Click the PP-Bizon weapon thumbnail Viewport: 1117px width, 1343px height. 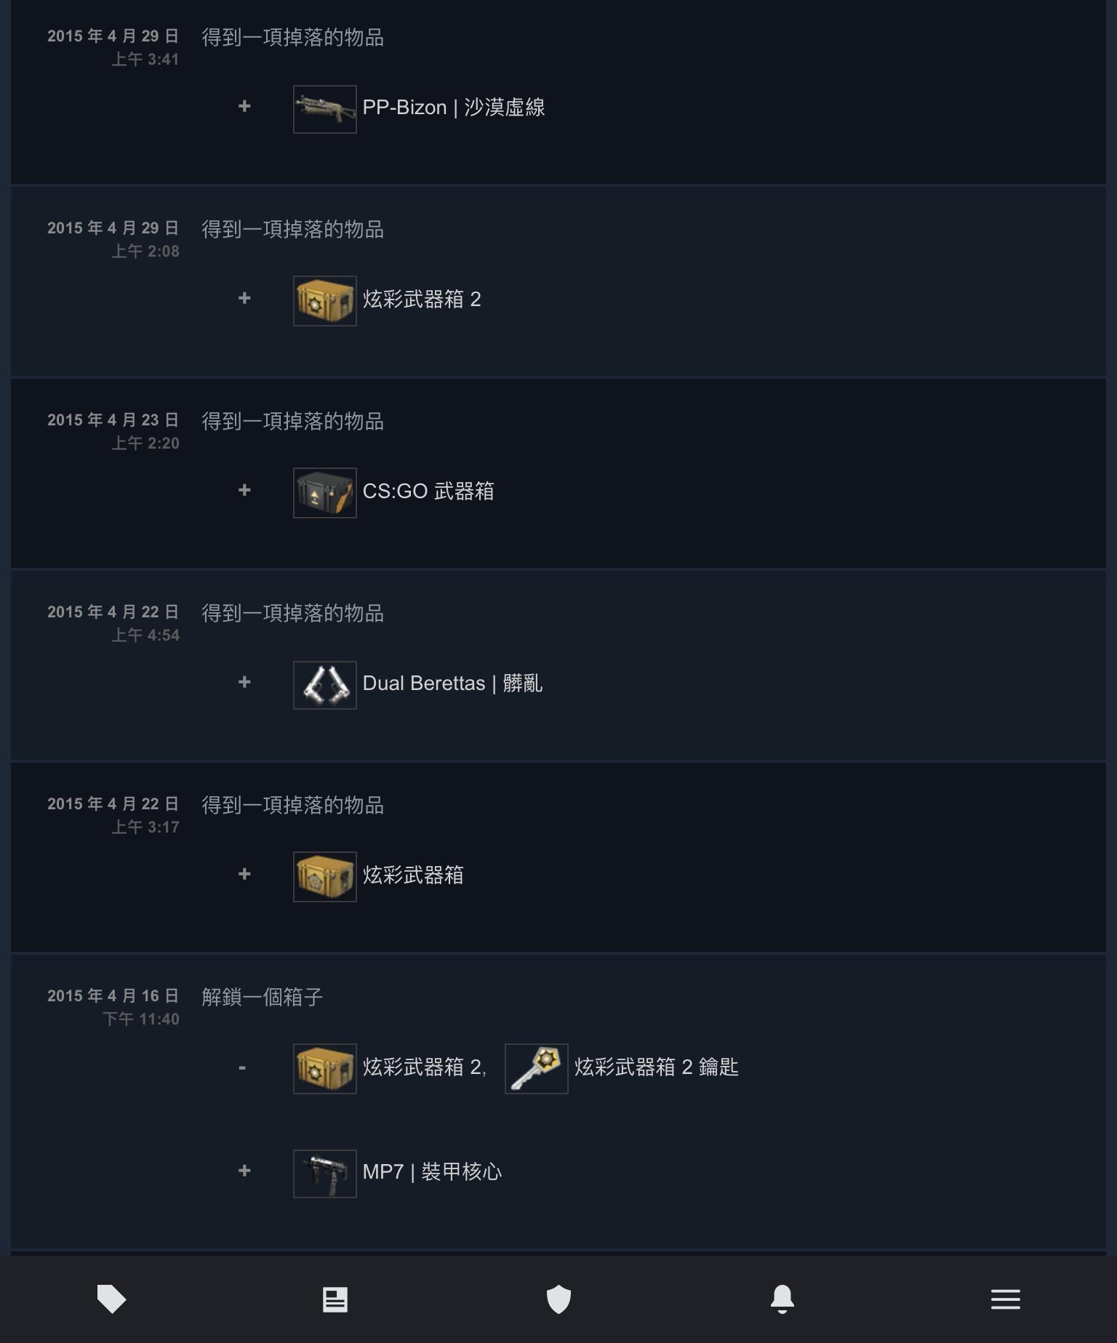point(324,109)
